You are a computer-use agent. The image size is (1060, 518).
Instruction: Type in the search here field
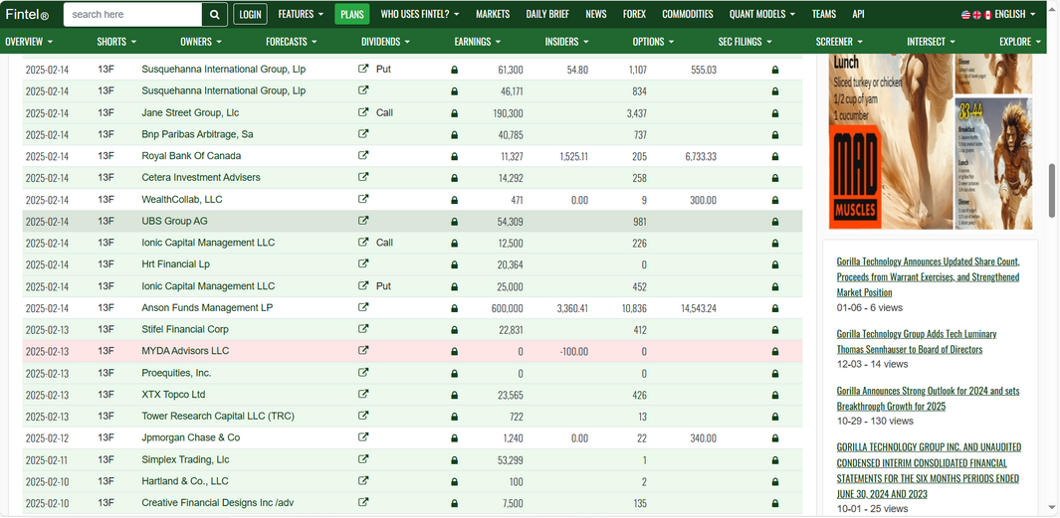tap(132, 15)
